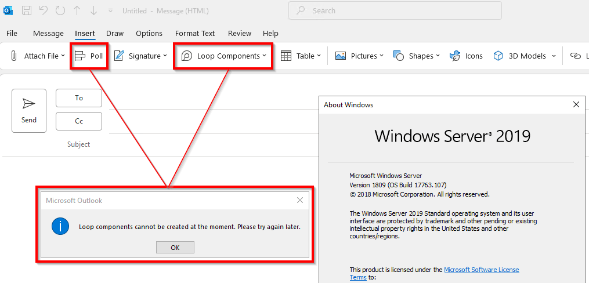Open the 3D Models icon
Viewport: 589px width, 283px height.
pyautogui.click(x=498, y=56)
